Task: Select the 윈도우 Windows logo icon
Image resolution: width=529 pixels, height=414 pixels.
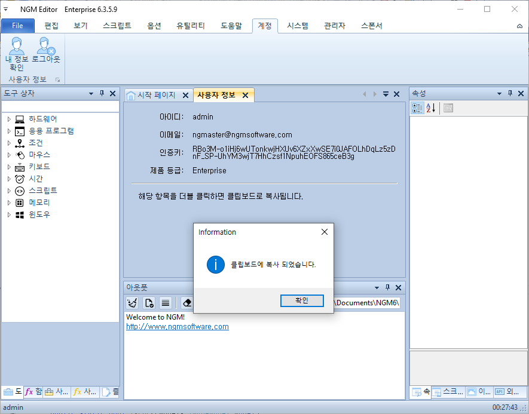Action: click(x=20, y=215)
